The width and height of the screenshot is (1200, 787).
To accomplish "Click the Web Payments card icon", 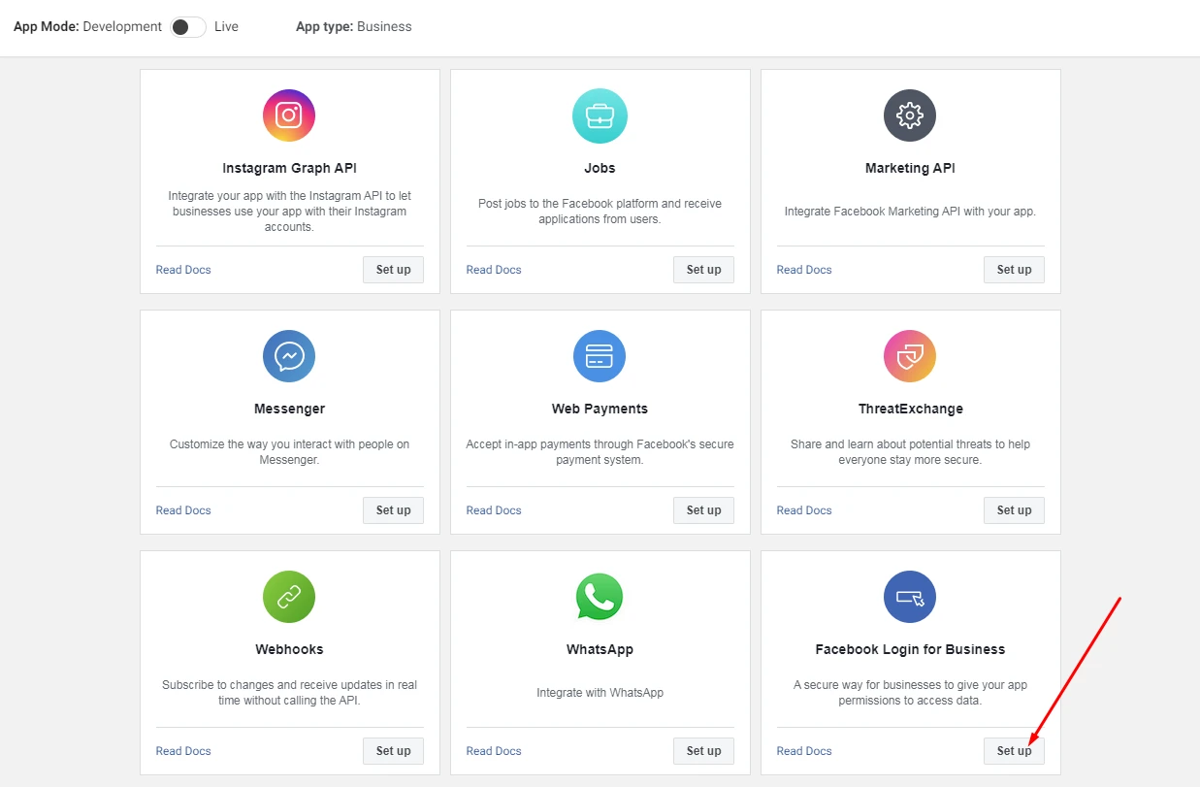I will coord(600,356).
